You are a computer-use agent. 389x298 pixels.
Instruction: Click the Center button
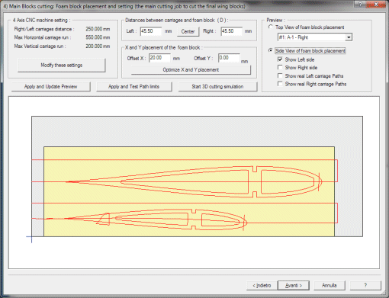(x=188, y=31)
